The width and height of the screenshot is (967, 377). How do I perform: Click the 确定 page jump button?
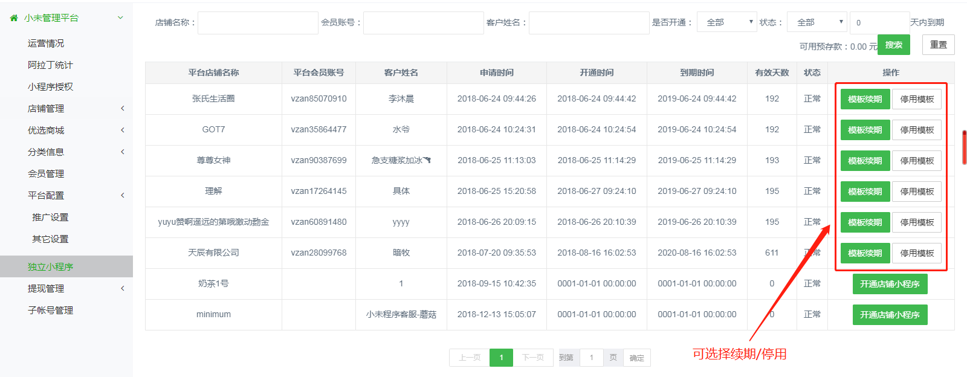pos(637,358)
